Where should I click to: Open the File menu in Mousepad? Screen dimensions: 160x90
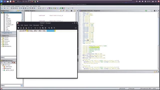(18, 25)
